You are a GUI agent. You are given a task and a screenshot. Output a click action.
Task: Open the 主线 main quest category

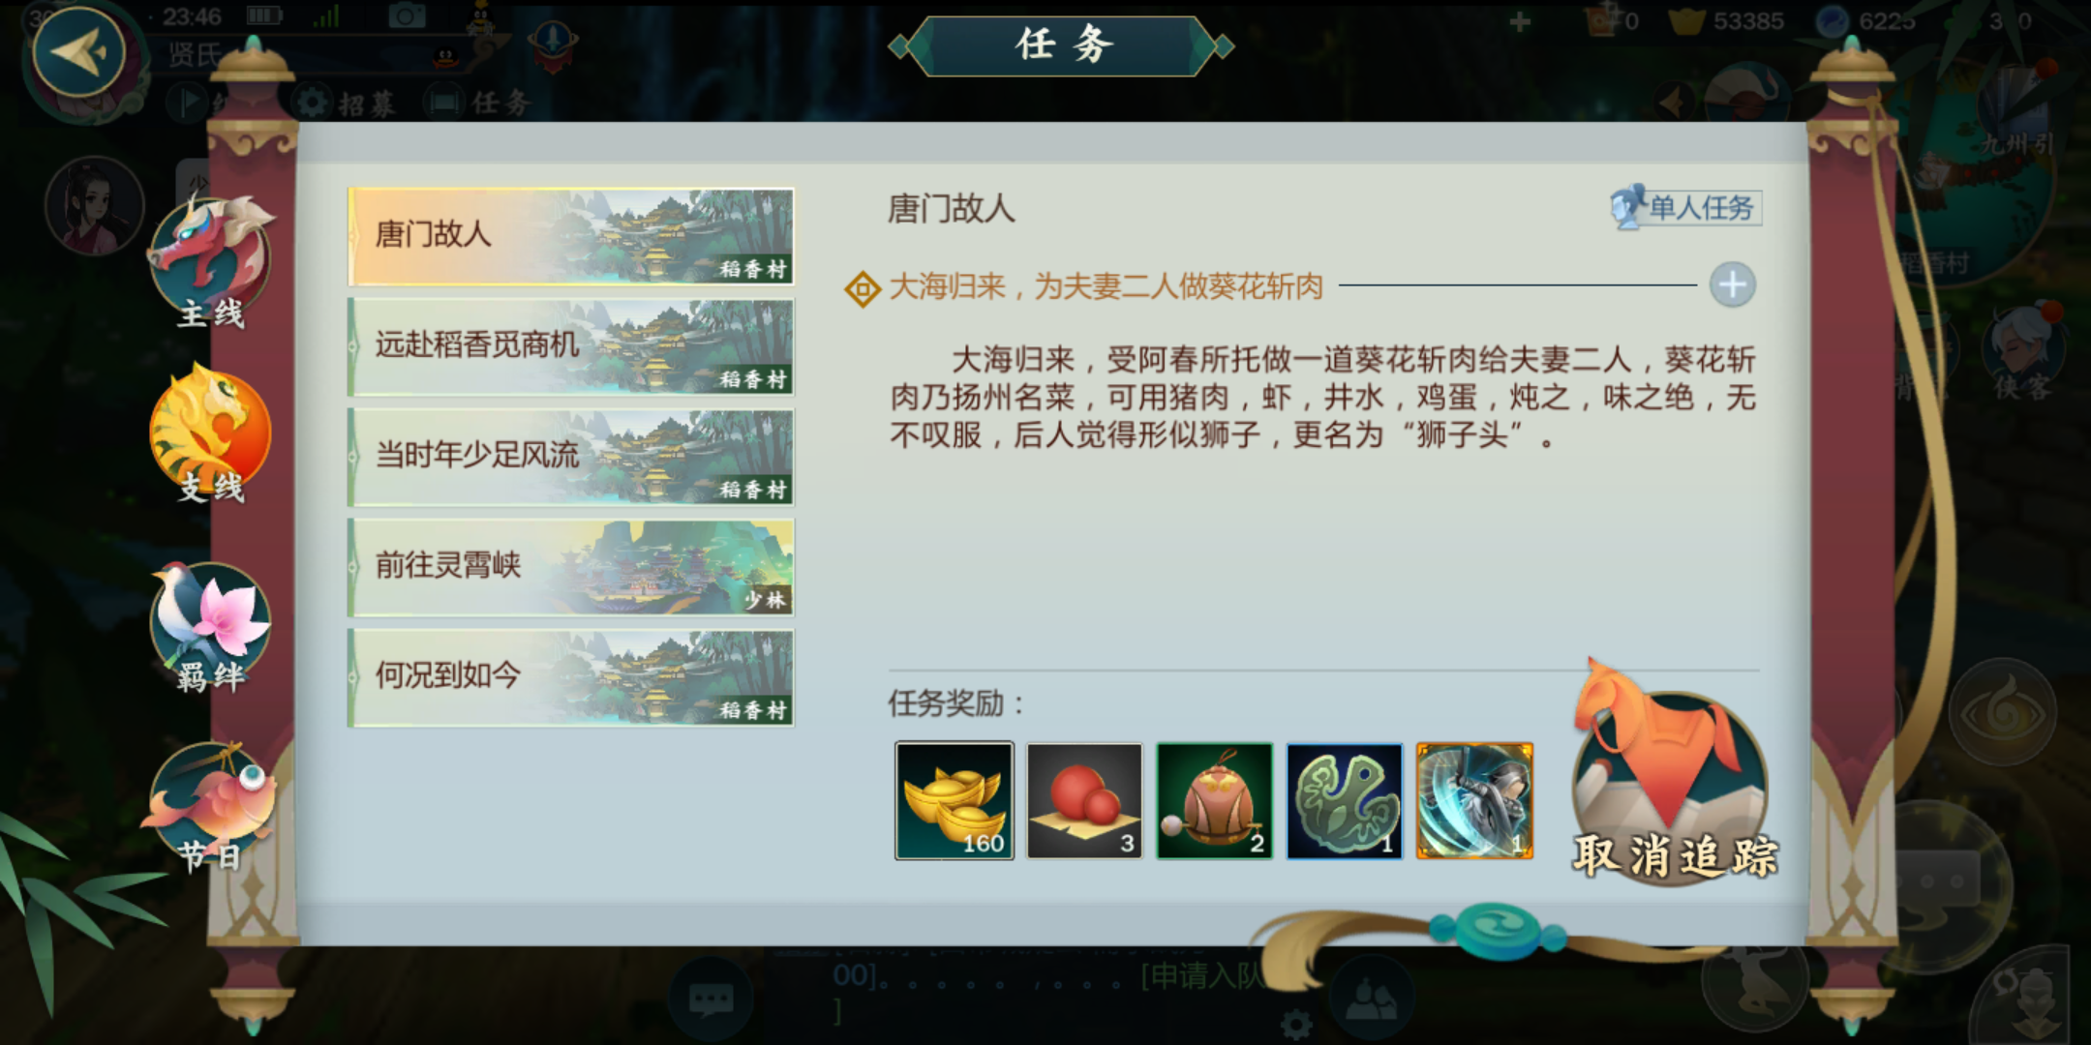[x=210, y=263]
